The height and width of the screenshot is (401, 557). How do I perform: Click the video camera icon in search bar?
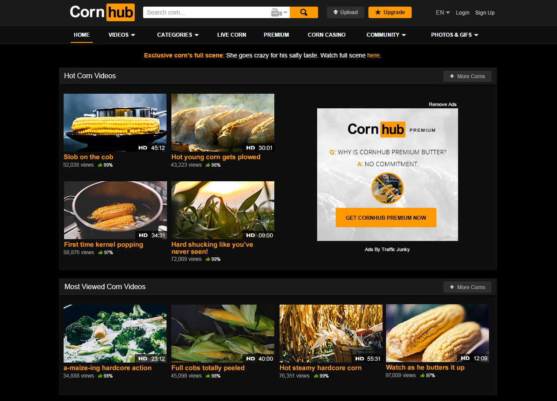point(277,13)
